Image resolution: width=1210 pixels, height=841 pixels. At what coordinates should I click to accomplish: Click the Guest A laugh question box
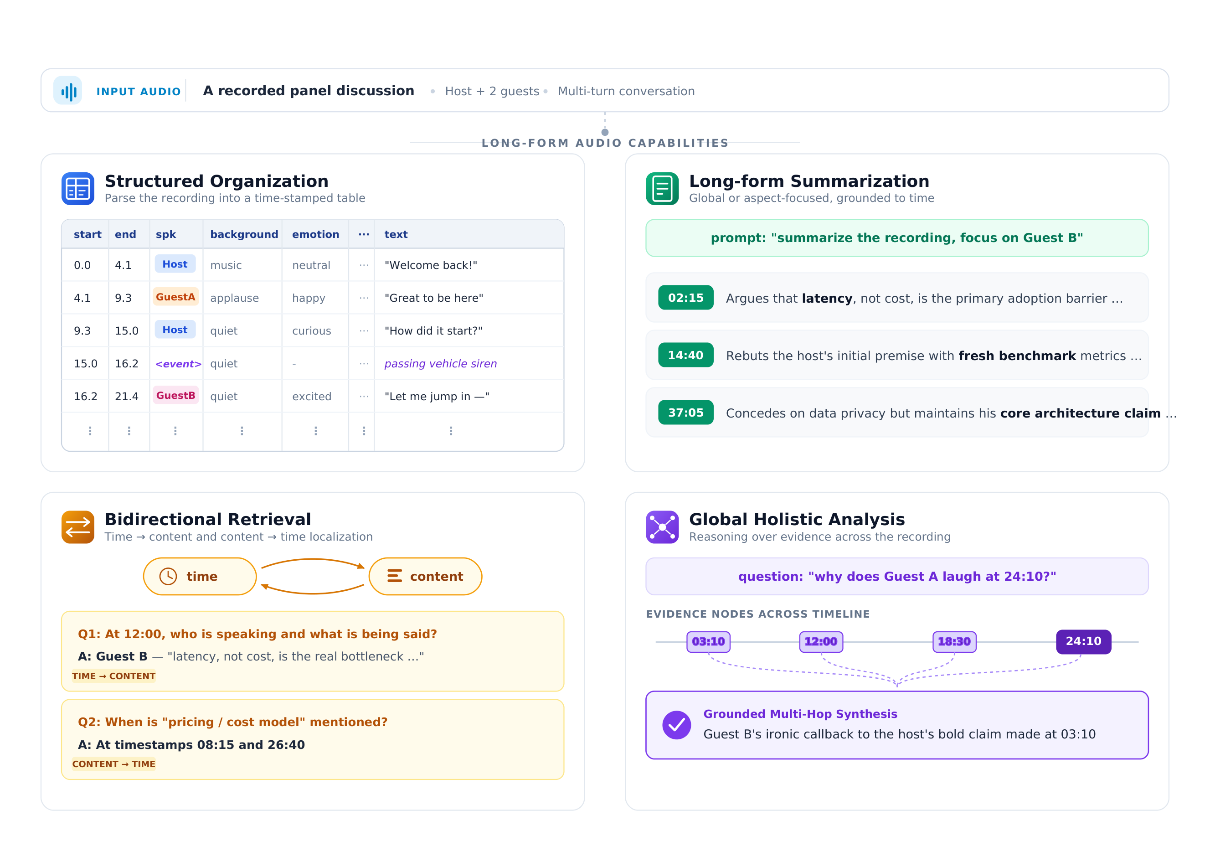coord(897,577)
